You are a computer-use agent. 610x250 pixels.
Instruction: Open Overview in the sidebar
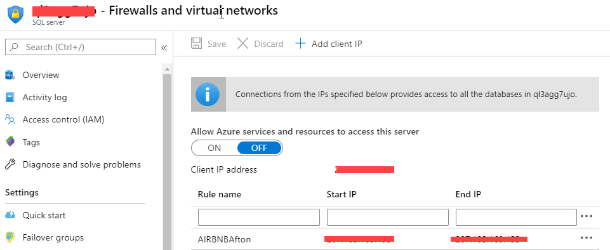click(x=41, y=75)
